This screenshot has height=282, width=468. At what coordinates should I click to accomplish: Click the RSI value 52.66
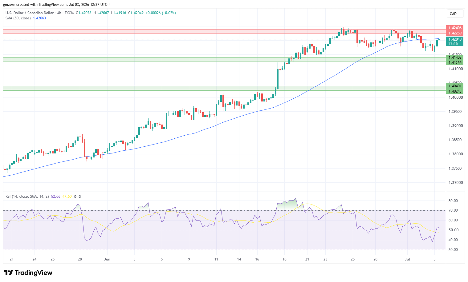56,197
